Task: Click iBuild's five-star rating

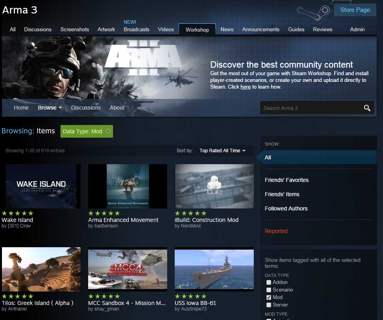Action: click(x=191, y=213)
